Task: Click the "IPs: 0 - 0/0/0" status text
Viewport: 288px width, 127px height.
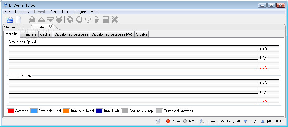Action: tap(230, 121)
